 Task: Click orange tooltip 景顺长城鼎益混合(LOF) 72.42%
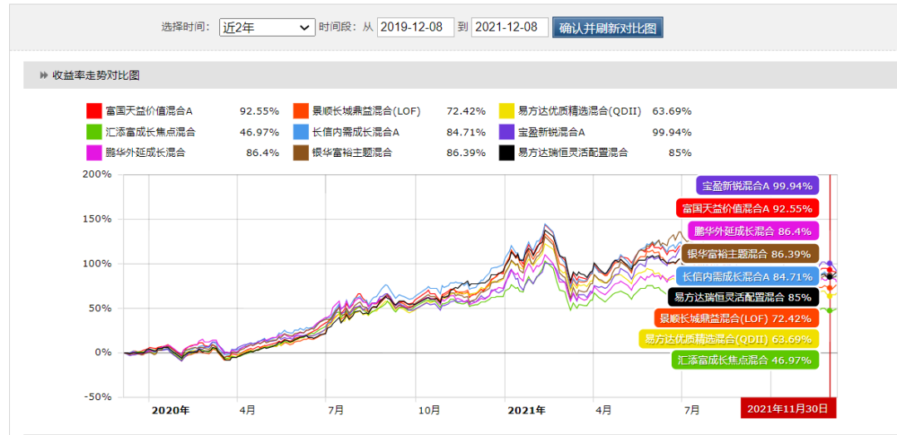click(736, 319)
